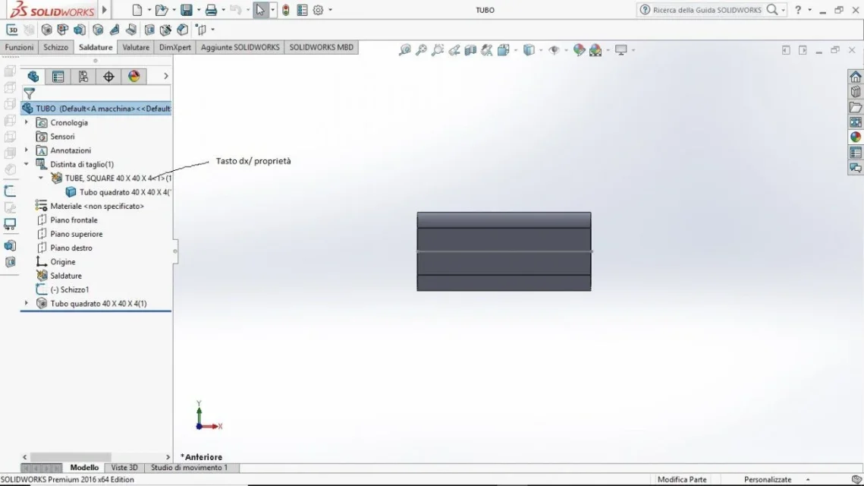Switch to the Valutare tab

136,47
